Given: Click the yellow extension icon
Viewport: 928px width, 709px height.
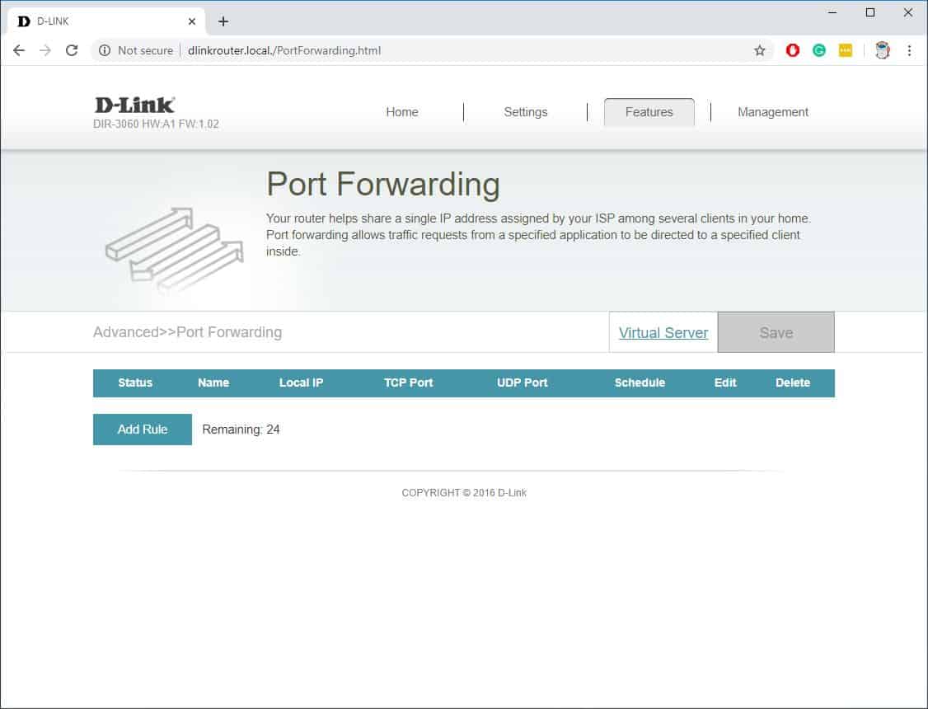Looking at the screenshot, I should coord(846,50).
